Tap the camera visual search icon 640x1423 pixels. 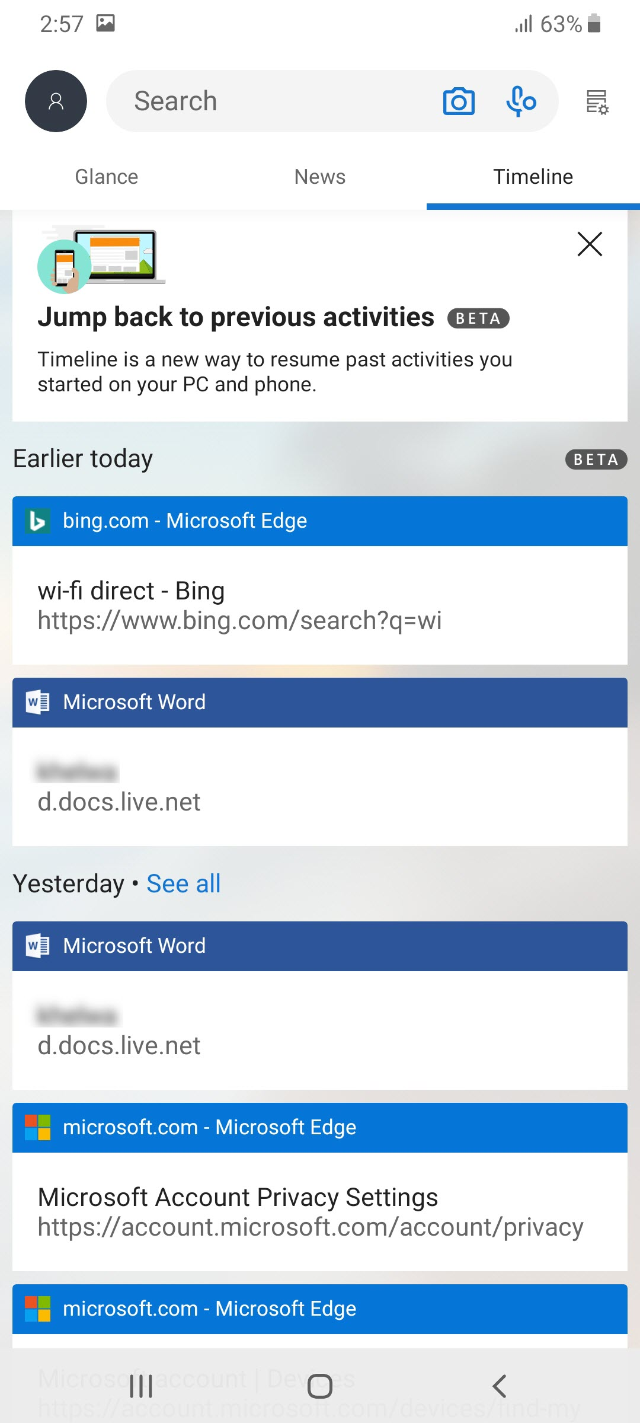click(459, 101)
